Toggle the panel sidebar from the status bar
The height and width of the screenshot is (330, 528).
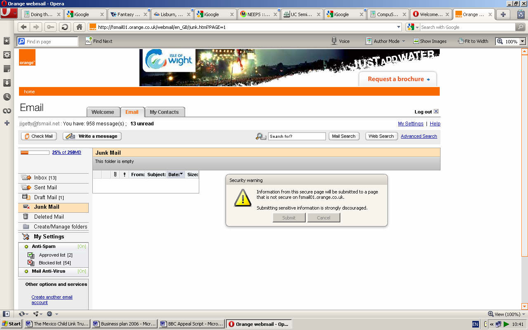(6, 314)
